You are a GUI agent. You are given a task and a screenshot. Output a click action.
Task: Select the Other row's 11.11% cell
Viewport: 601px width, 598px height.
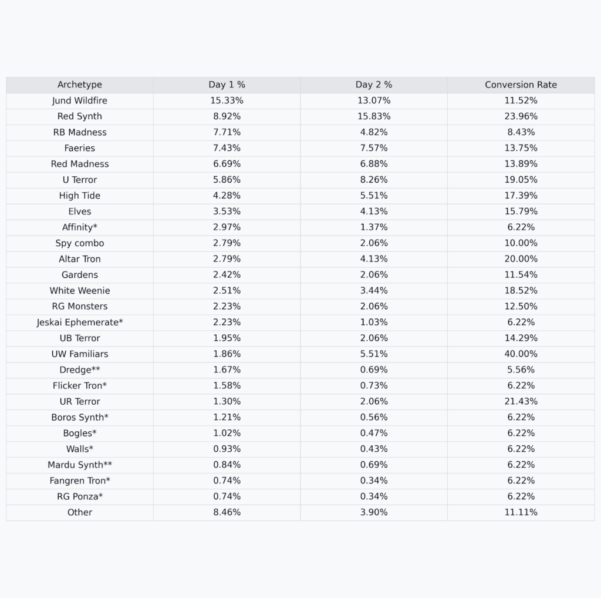[521, 512]
